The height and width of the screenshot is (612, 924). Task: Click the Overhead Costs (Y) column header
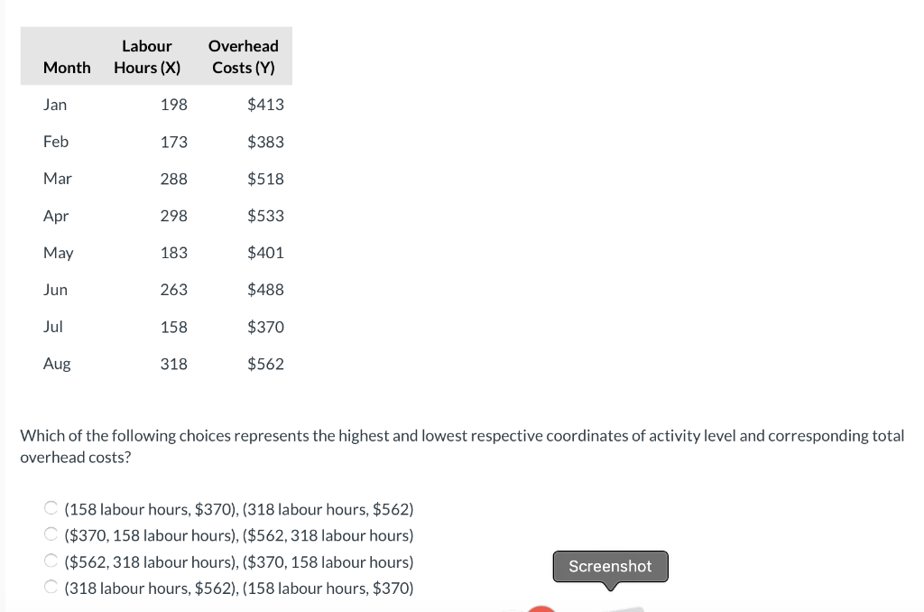pos(243,56)
